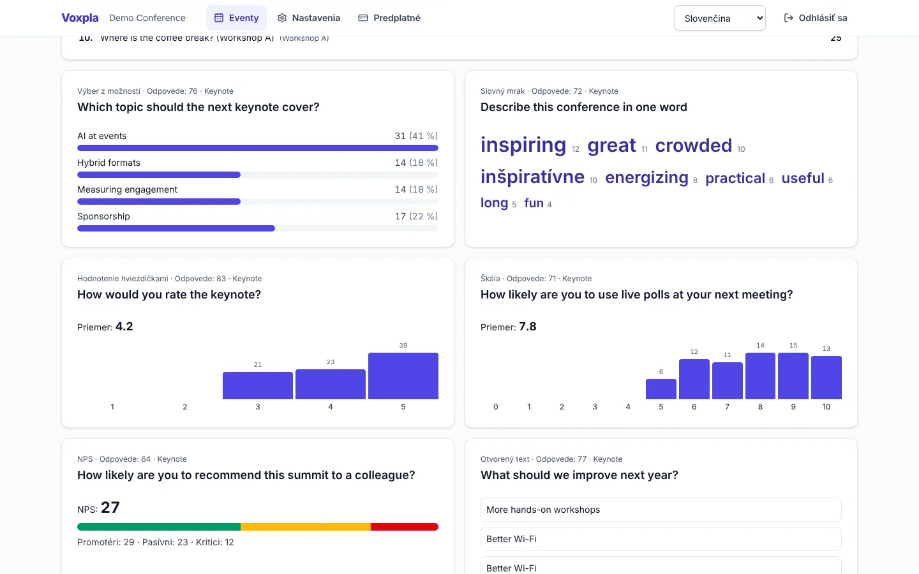This screenshot has width=919, height=574.
Task: Click the scale bar for value 6
Action: [694, 379]
